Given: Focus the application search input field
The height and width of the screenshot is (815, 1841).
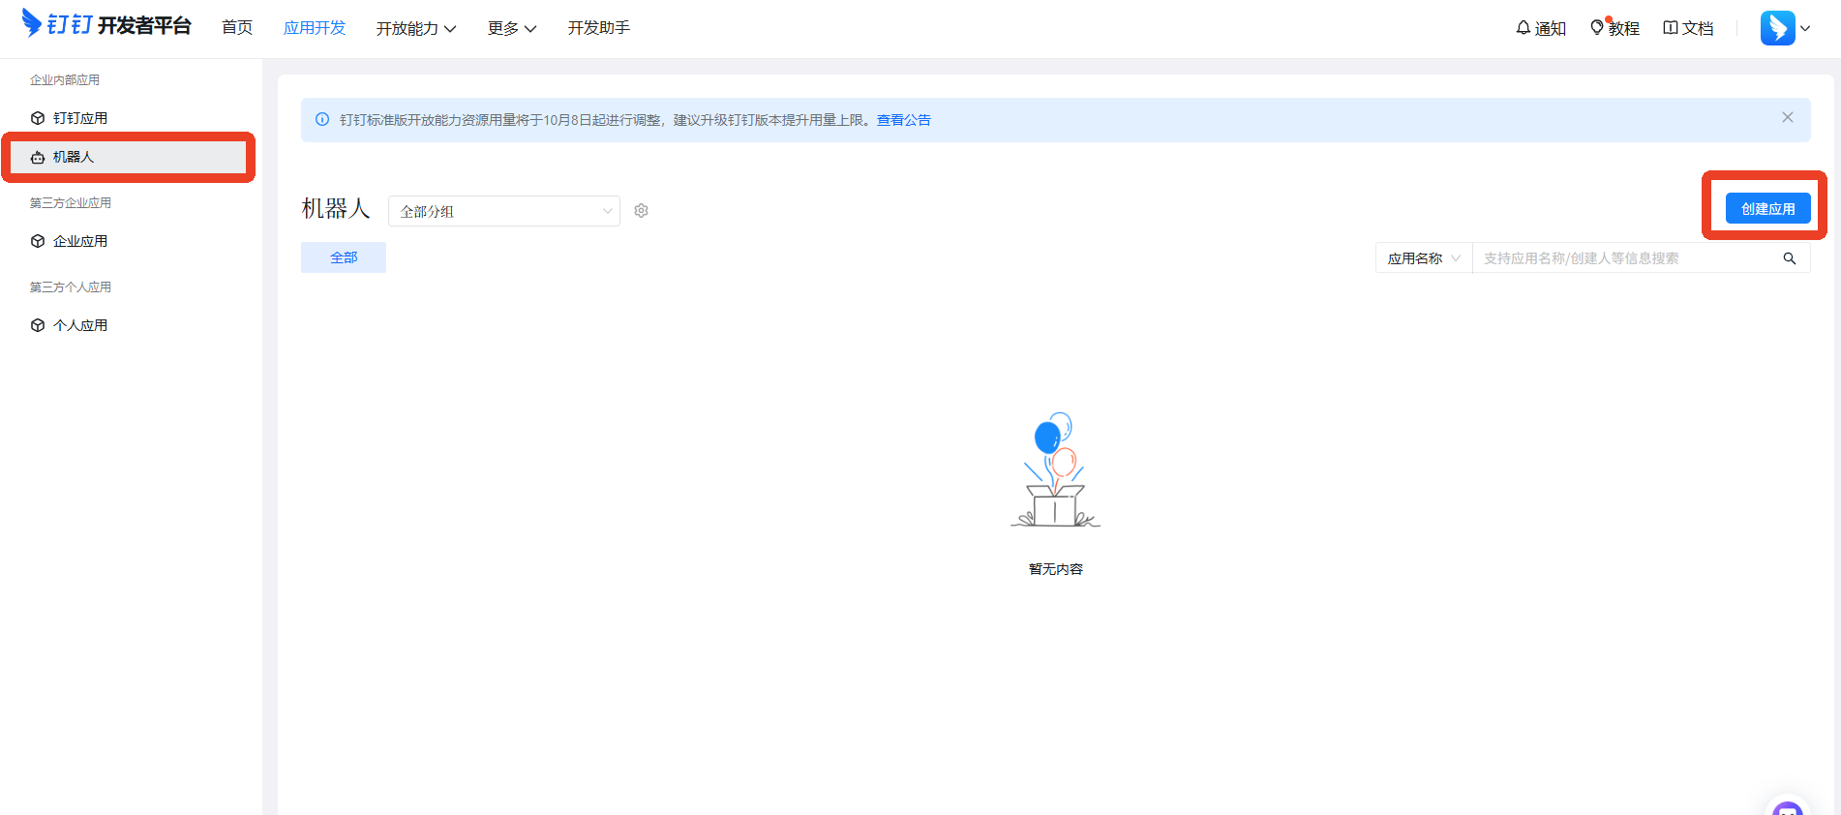Looking at the screenshot, I should tap(1626, 258).
